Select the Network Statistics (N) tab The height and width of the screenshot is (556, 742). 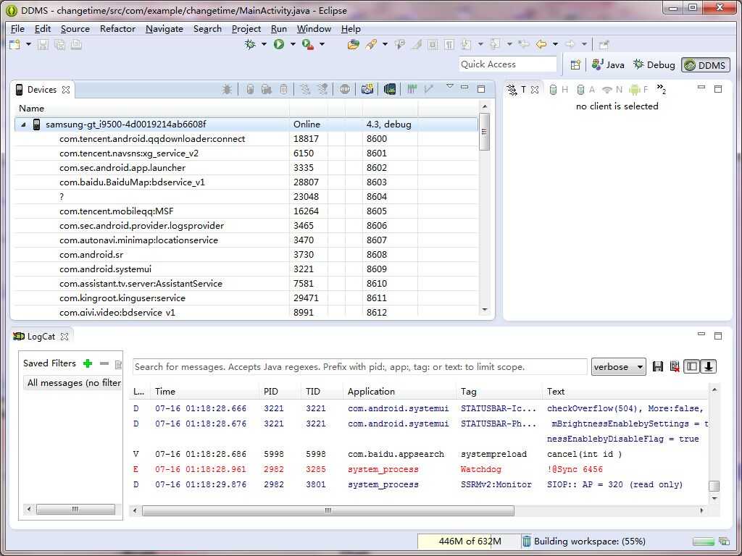coord(612,89)
